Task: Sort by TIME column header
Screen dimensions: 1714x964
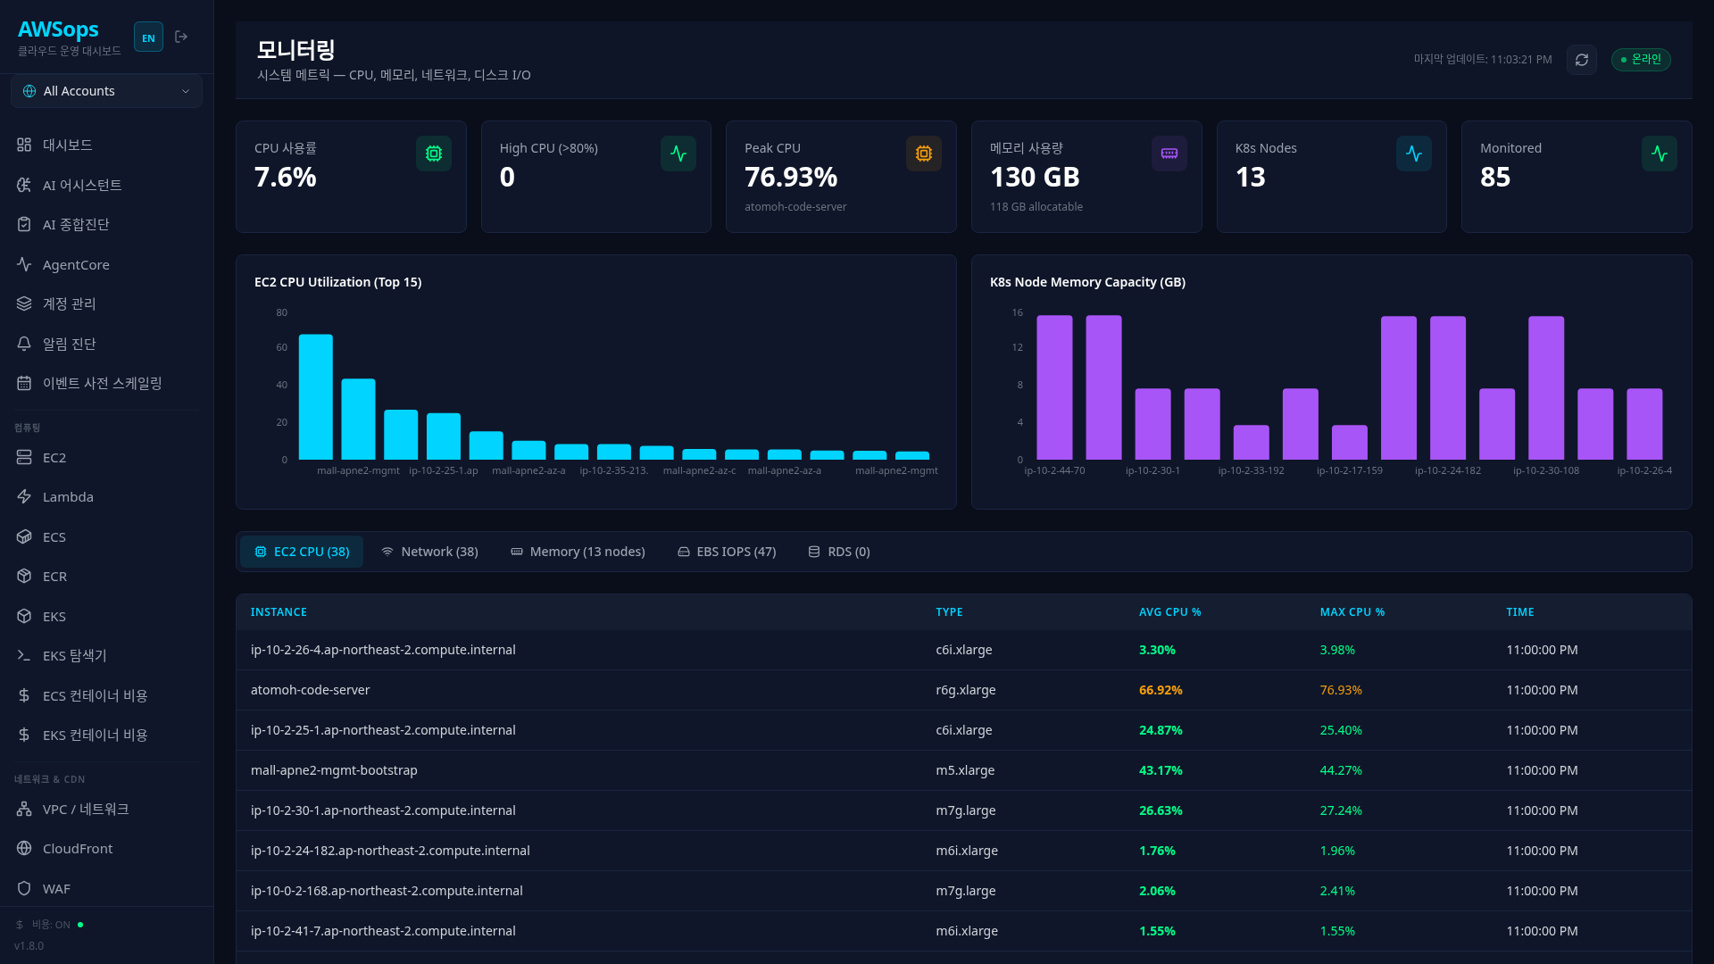Action: pos(1519,612)
